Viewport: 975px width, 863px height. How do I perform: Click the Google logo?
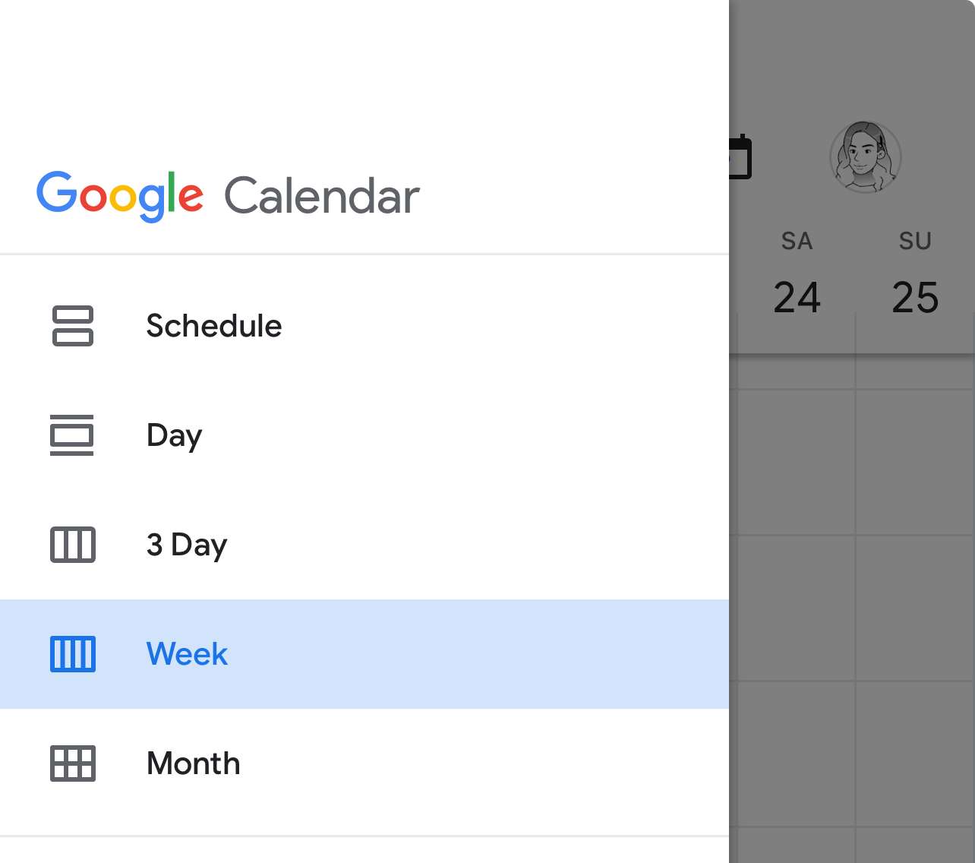click(120, 195)
